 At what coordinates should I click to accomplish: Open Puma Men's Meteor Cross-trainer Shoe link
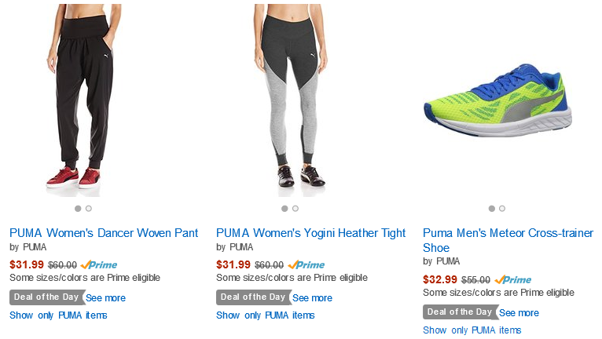point(508,240)
